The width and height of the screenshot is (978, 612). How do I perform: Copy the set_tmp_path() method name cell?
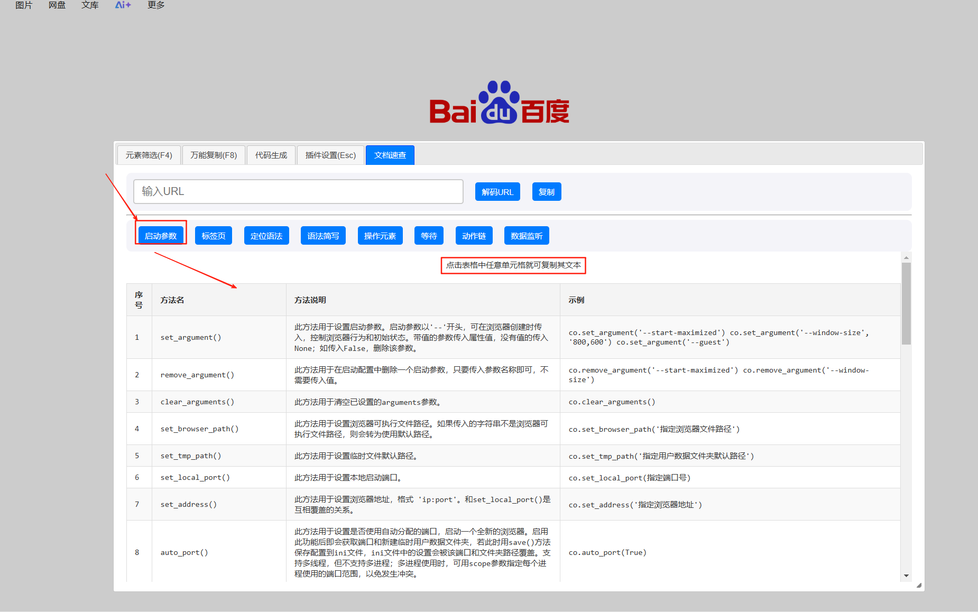click(x=219, y=456)
